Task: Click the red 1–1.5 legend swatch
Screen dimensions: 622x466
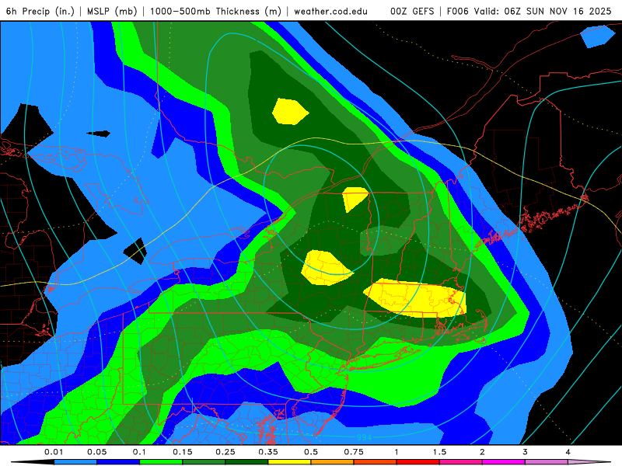Action: [x=418, y=462]
